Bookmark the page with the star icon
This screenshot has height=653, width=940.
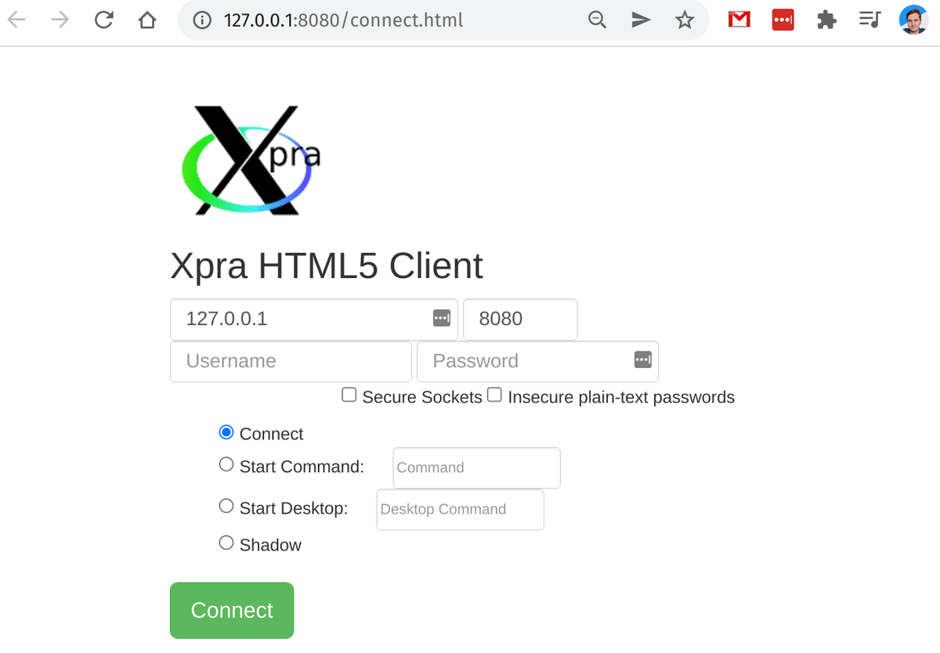685,20
